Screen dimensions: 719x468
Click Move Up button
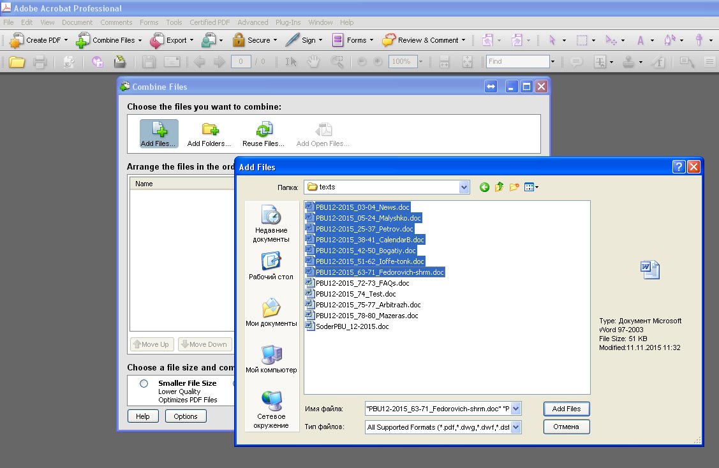(x=152, y=344)
